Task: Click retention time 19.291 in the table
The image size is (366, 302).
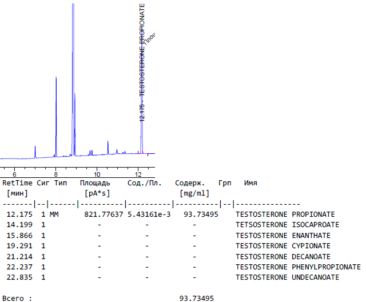Action: [x=18, y=246]
